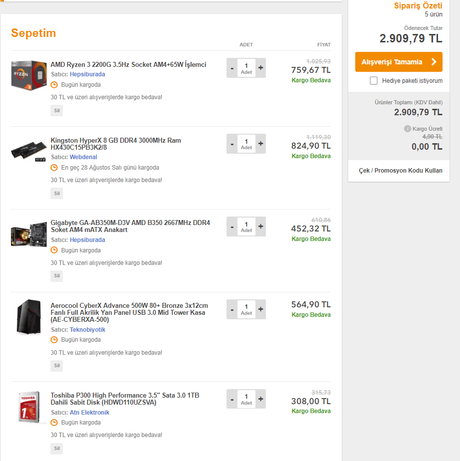Click the Gigabyte motherboard thumbnail image
The image size is (460, 461).
coord(29,234)
